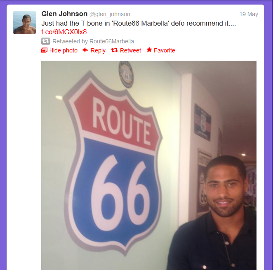Click the red Retweet arrows icon
273x270 pixels.
coord(114,50)
